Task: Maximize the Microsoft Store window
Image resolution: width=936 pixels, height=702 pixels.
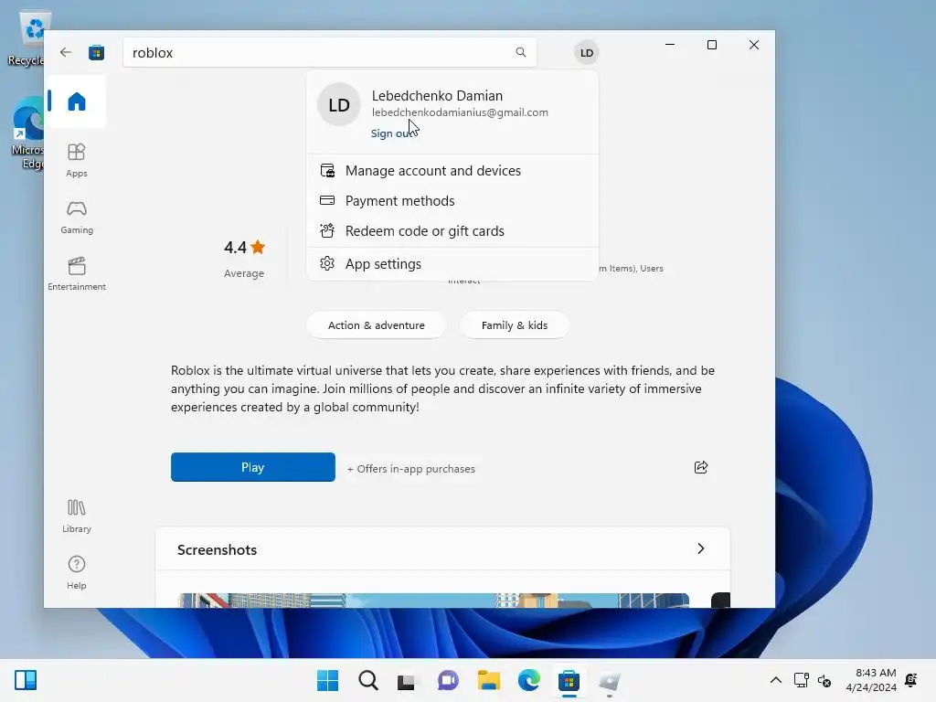Action: tap(711, 45)
